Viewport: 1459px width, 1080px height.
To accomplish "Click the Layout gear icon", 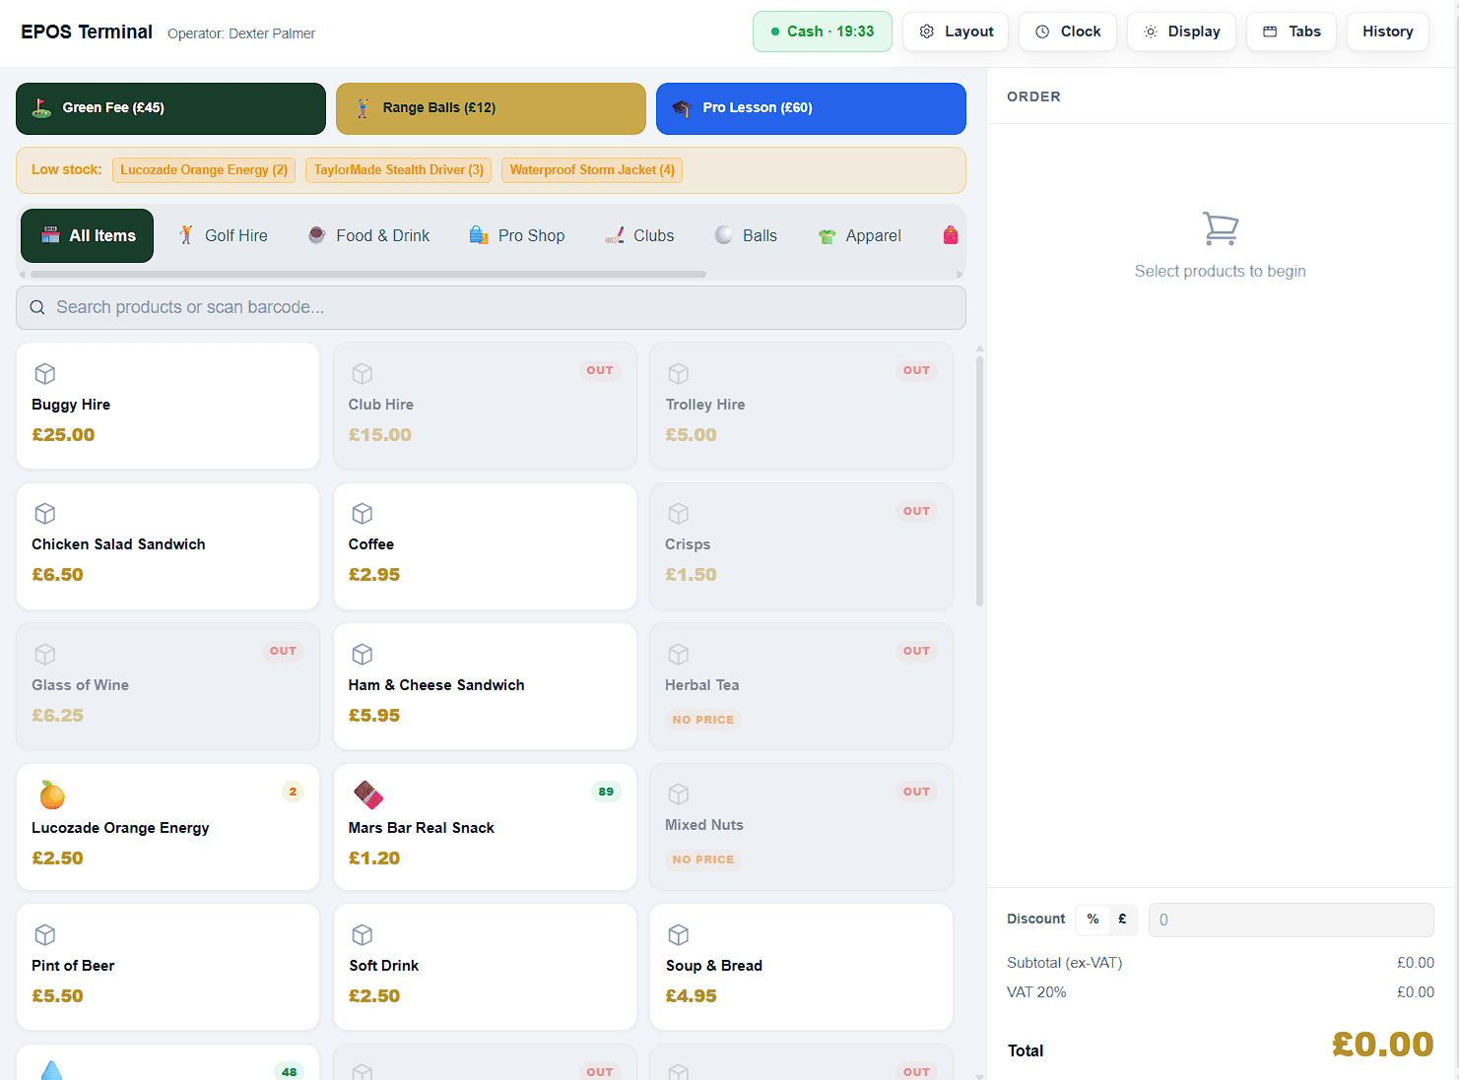I will point(926,32).
